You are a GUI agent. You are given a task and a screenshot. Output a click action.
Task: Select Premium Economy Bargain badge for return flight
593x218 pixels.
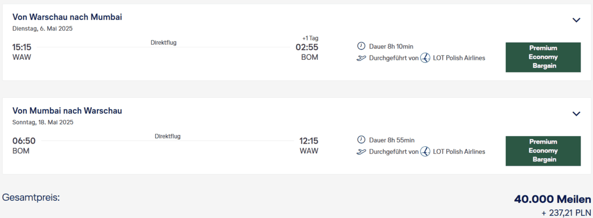[543, 151]
